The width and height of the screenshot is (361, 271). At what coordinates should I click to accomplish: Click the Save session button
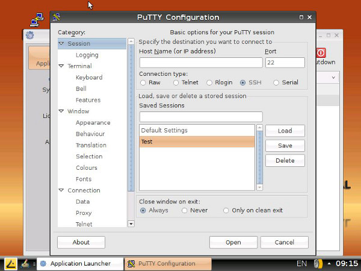[x=285, y=146]
